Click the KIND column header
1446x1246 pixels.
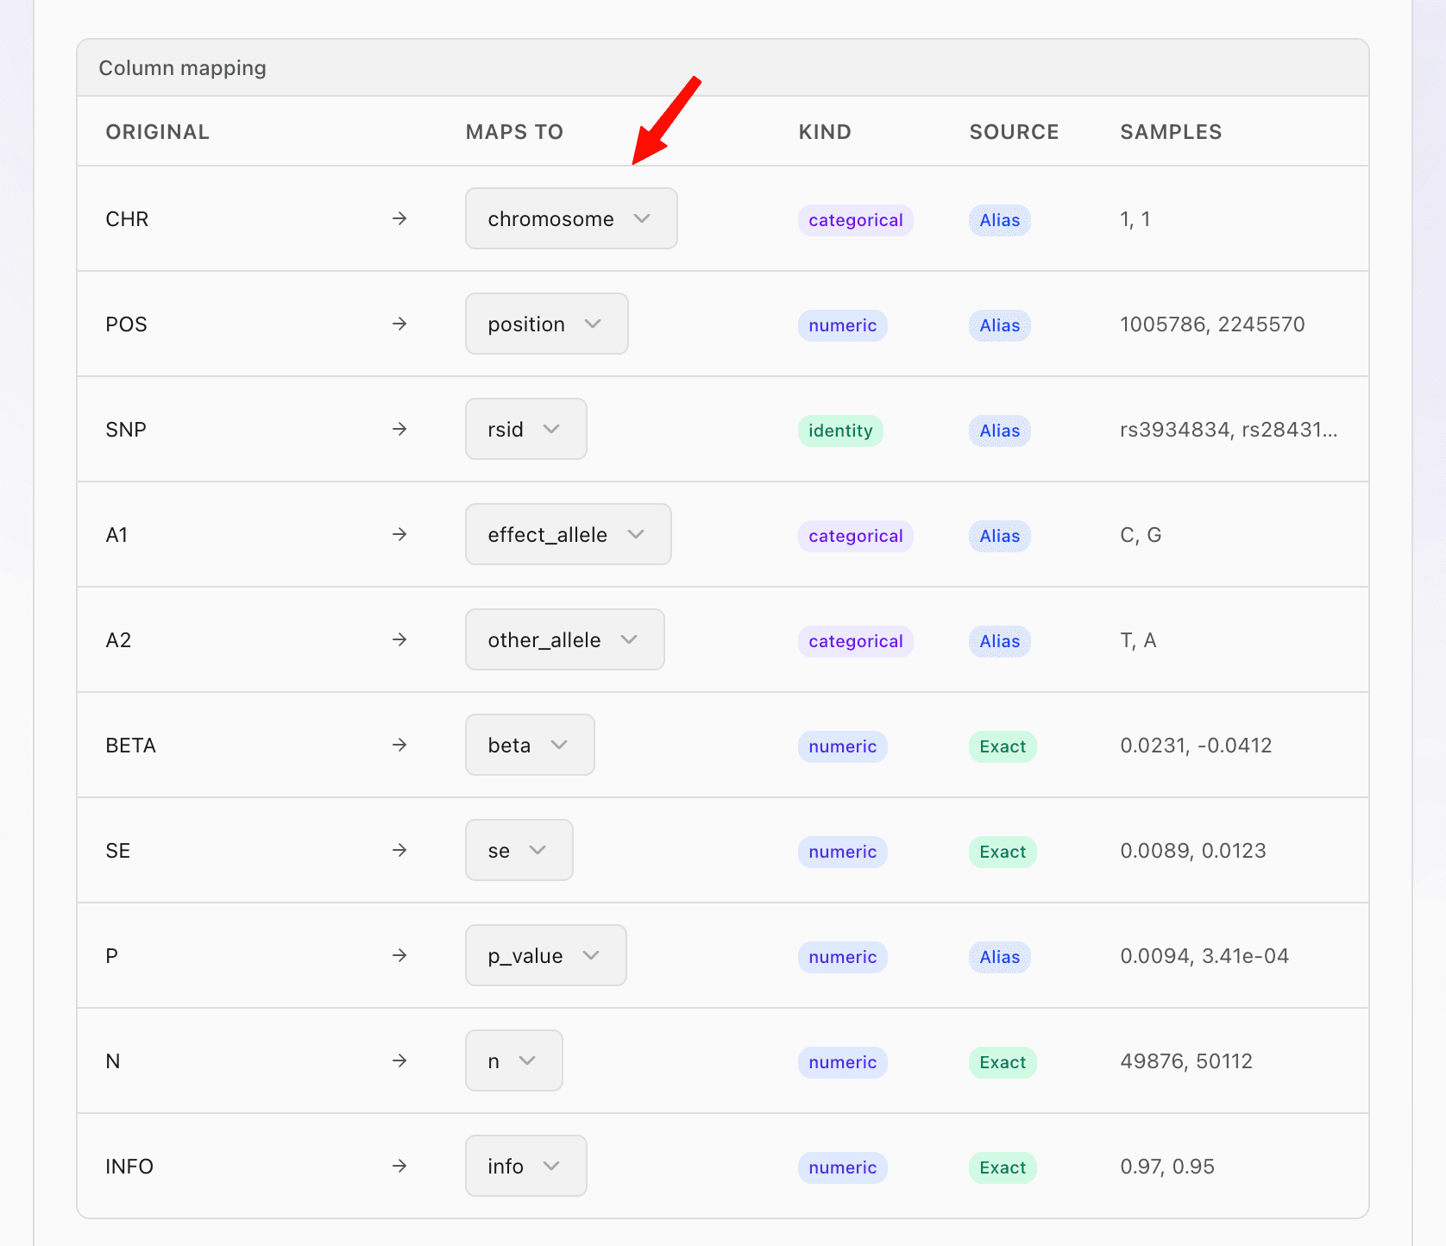tap(825, 132)
